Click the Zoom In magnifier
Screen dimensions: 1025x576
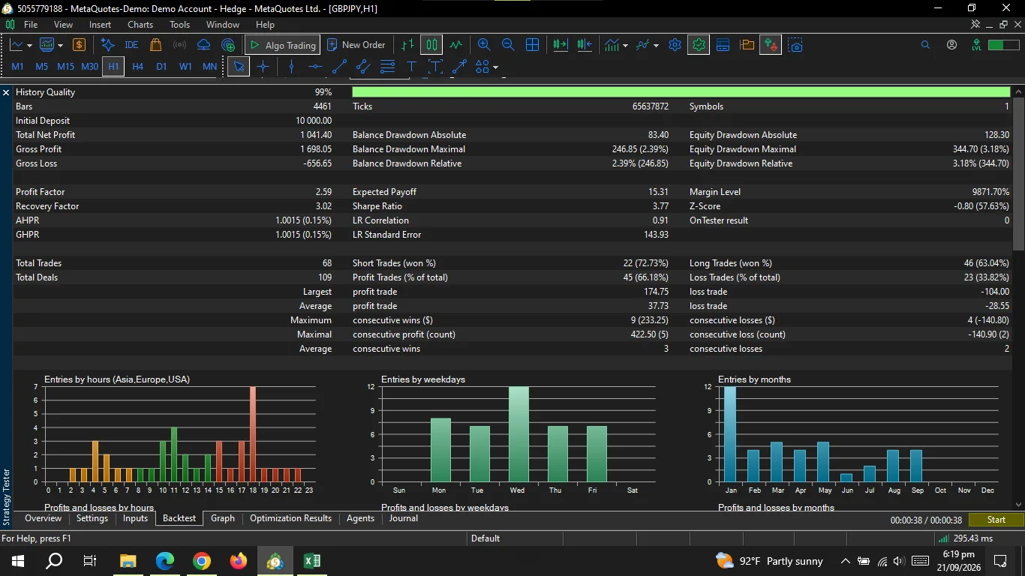(484, 45)
